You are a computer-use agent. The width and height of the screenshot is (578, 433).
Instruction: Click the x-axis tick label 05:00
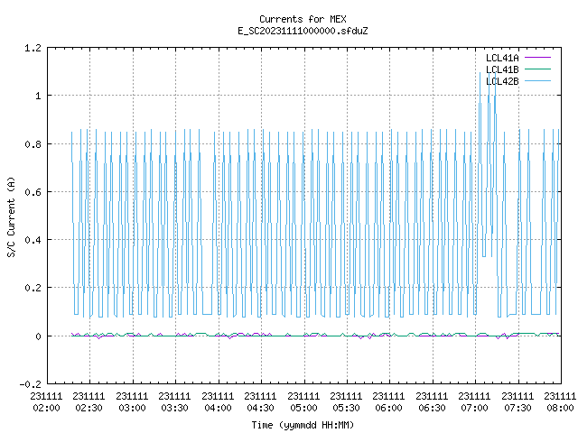(303, 408)
